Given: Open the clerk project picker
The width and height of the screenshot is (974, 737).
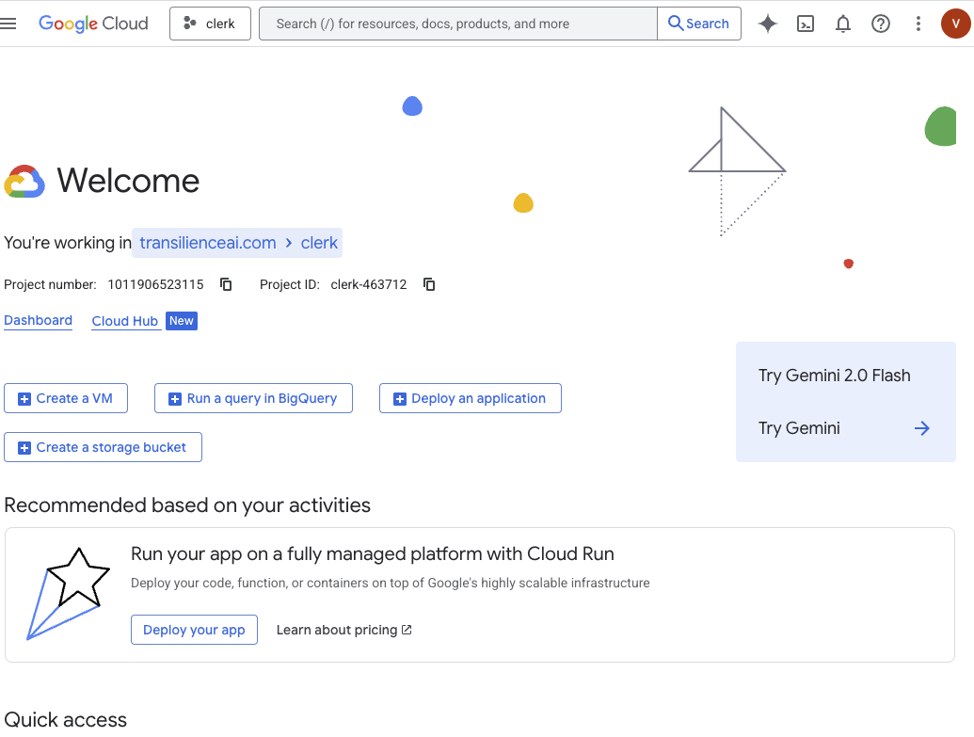Looking at the screenshot, I should [210, 24].
